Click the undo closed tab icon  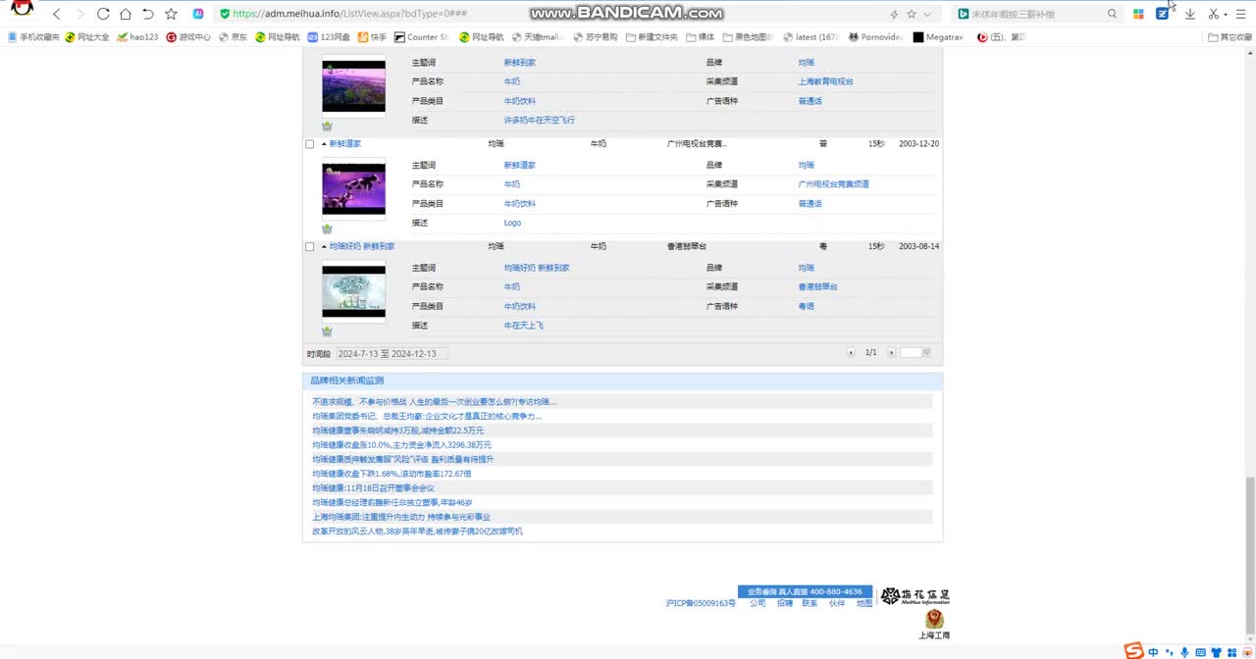pyautogui.click(x=148, y=14)
